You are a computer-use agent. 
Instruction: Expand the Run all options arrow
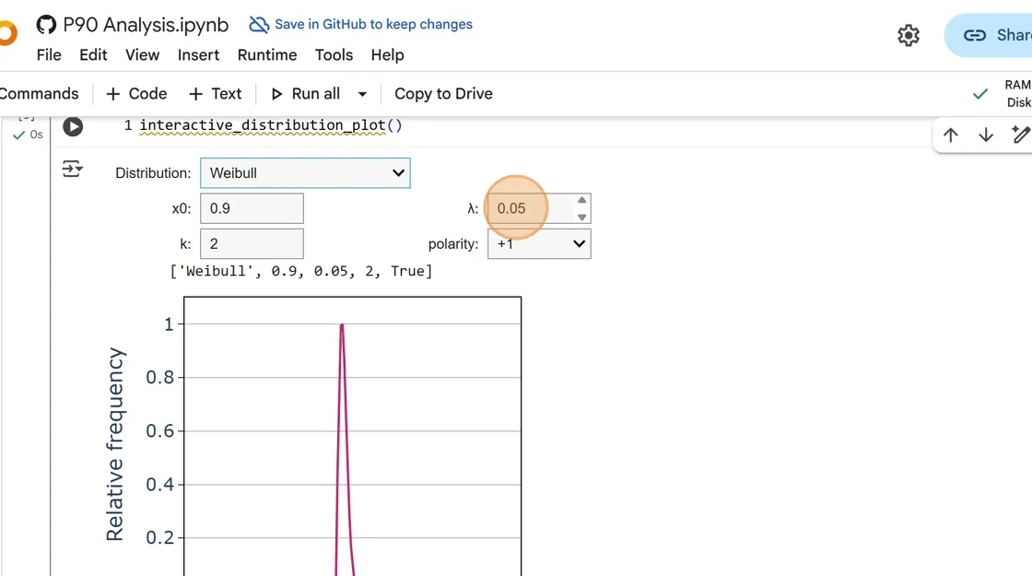(x=362, y=94)
